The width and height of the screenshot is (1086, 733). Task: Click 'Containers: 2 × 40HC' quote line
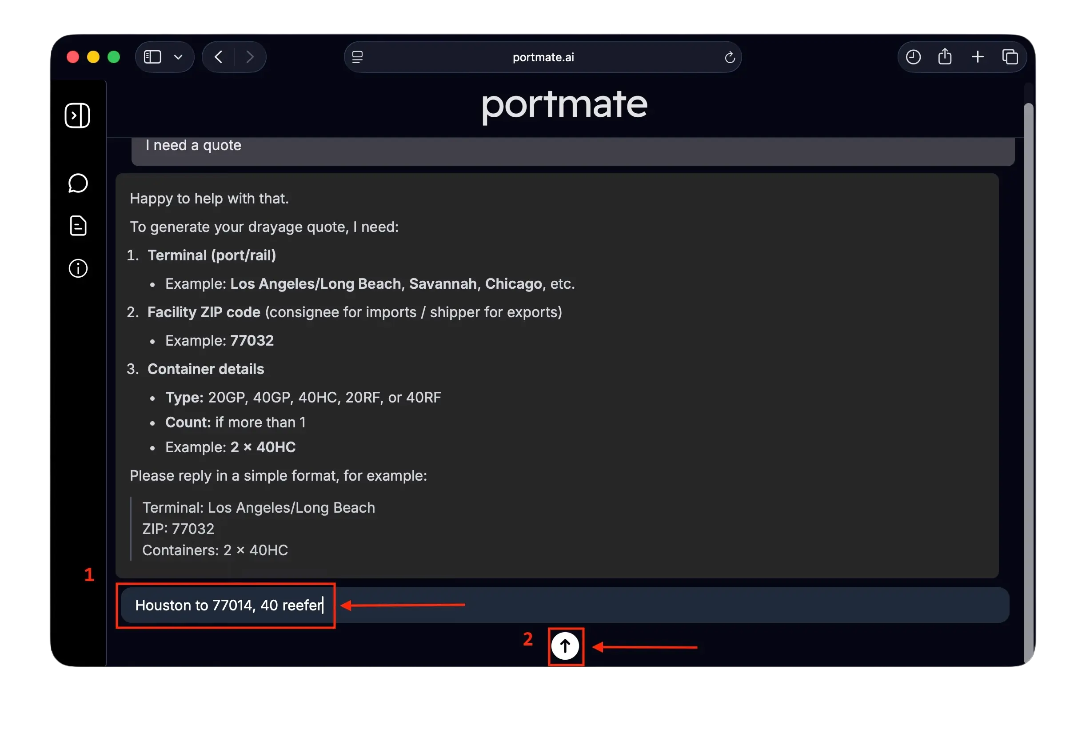pos(215,550)
